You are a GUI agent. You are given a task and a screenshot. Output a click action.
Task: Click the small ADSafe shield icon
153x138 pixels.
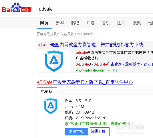point(51,106)
